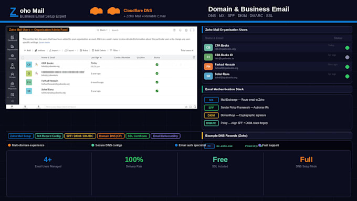The width and height of the screenshot is (357, 201).
Task: Click the SR avatar in admin users table
Action: [x=29, y=91]
